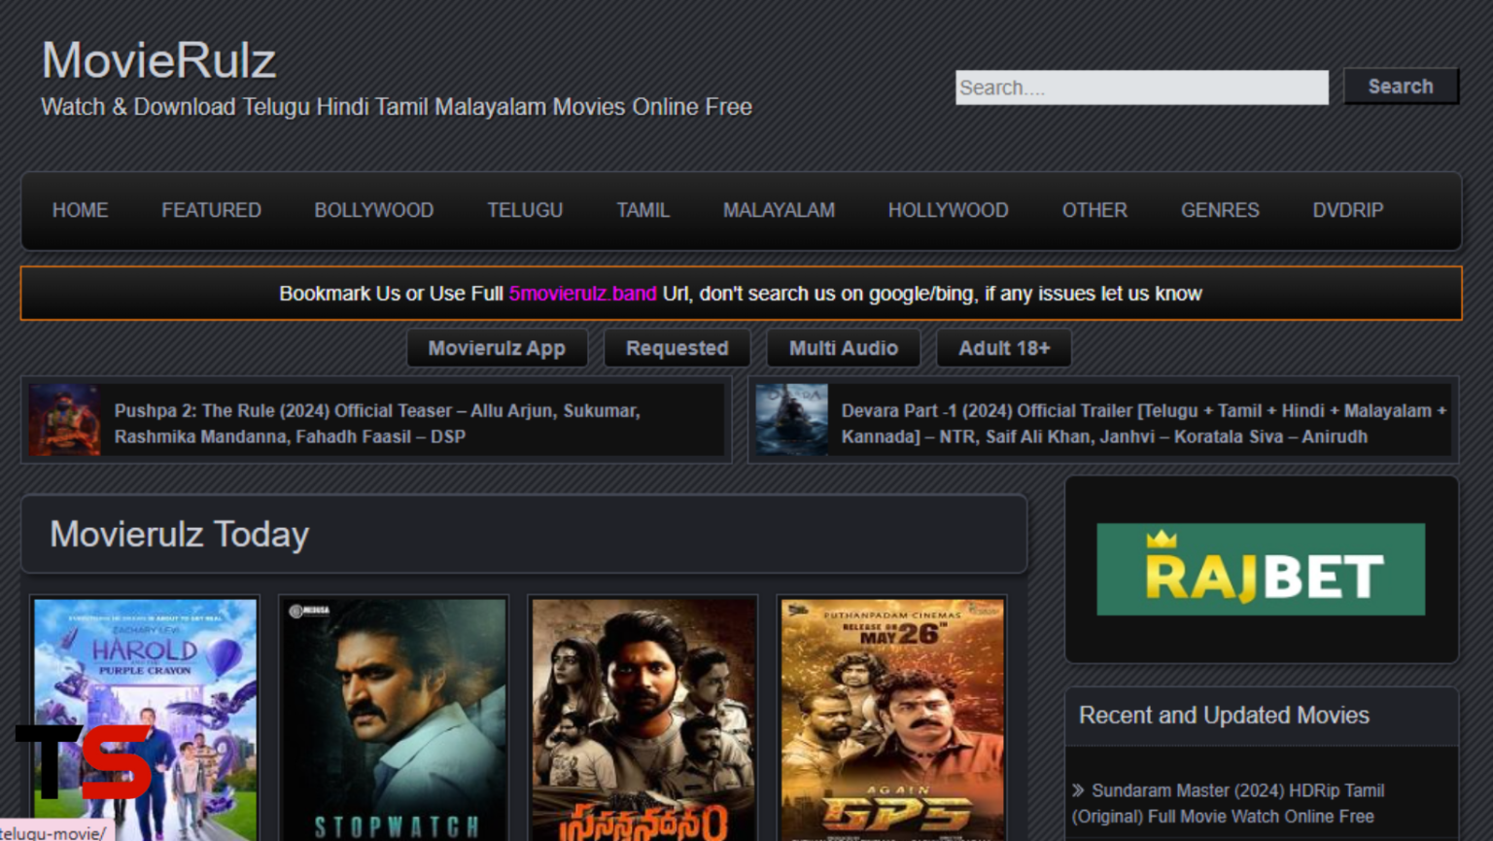Click the MovieRulz site title
Viewport: 1493px width, 841px height.
click(x=158, y=60)
